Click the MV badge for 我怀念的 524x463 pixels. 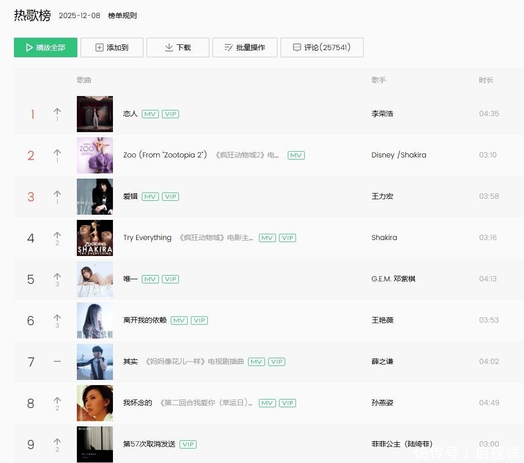pyautogui.click(x=267, y=403)
